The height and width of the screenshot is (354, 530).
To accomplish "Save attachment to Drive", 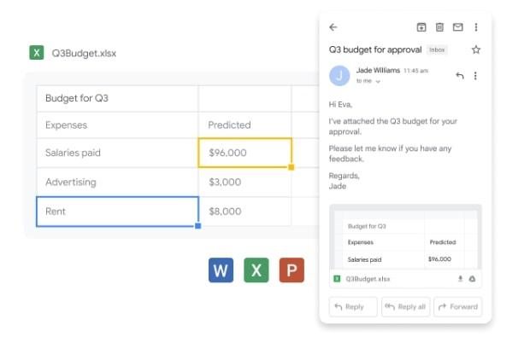I will 472,279.
